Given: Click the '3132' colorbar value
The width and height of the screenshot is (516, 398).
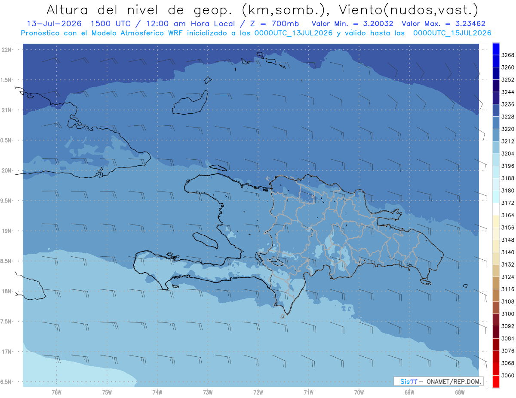Looking at the screenshot, I should coord(507,264).
